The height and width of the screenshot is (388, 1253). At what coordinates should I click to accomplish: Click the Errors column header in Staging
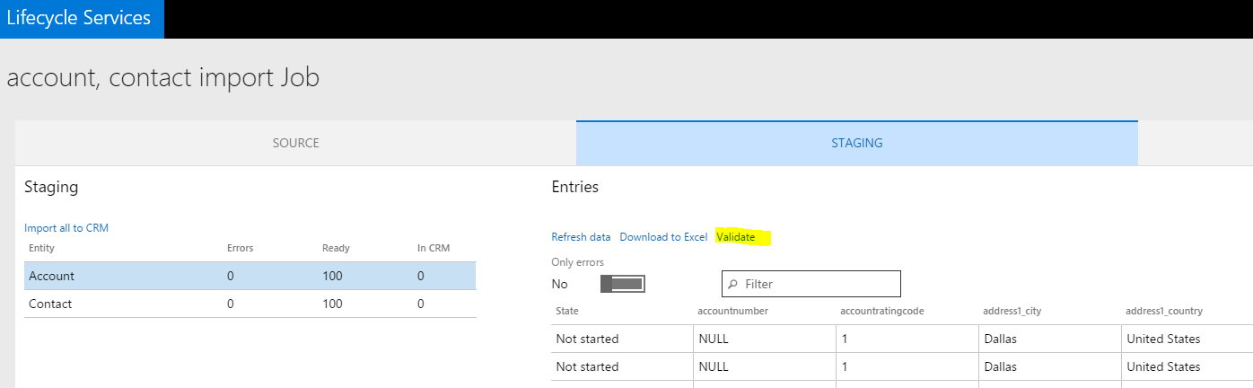click(x=241, y=248)
